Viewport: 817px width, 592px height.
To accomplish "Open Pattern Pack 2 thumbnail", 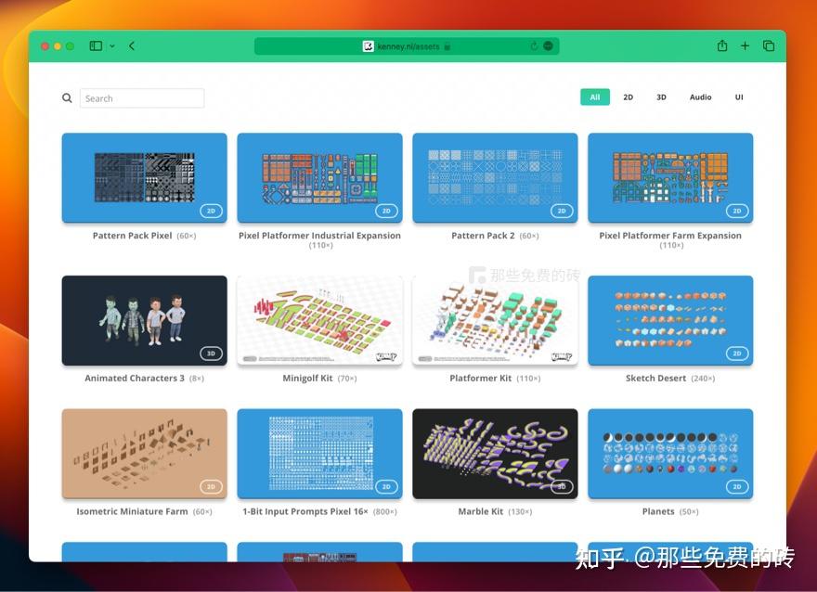I will pos(495,177).
